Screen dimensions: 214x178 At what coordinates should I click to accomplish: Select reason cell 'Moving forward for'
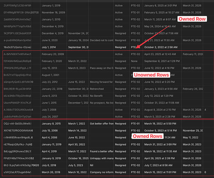pos(101,82)
